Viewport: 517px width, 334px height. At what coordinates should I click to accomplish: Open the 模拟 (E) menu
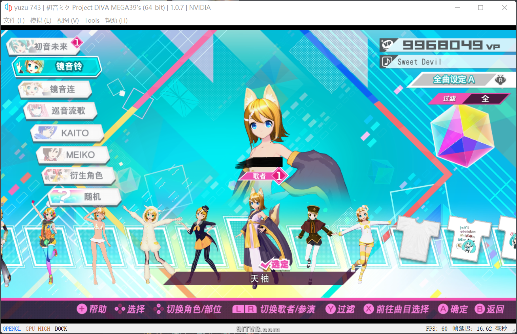pos(41,20)
